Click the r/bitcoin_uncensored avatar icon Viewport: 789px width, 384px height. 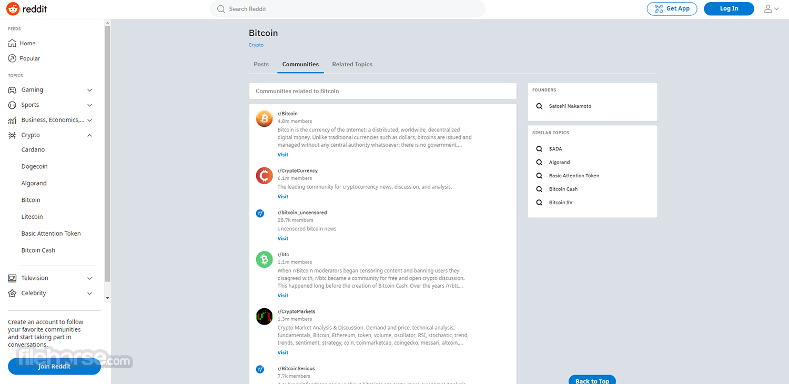pos(260,213)
